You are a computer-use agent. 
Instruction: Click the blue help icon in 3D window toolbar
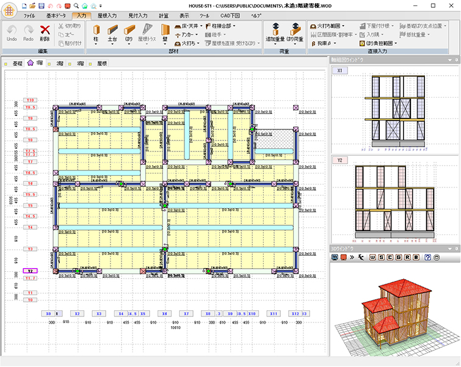coord(428,258)
